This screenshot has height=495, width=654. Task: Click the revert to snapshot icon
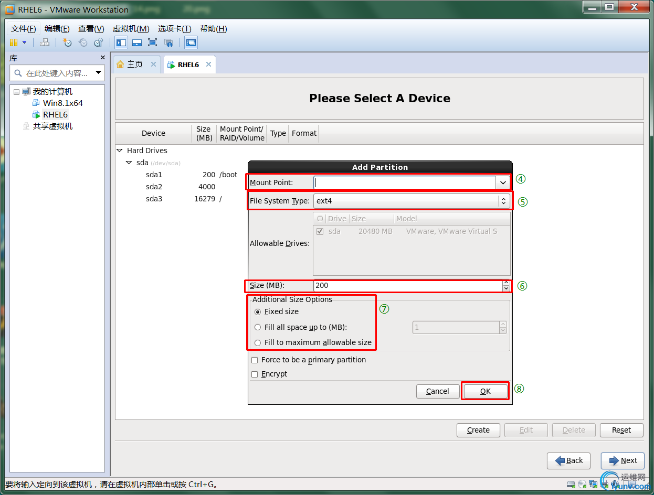(x=83, y=42)
